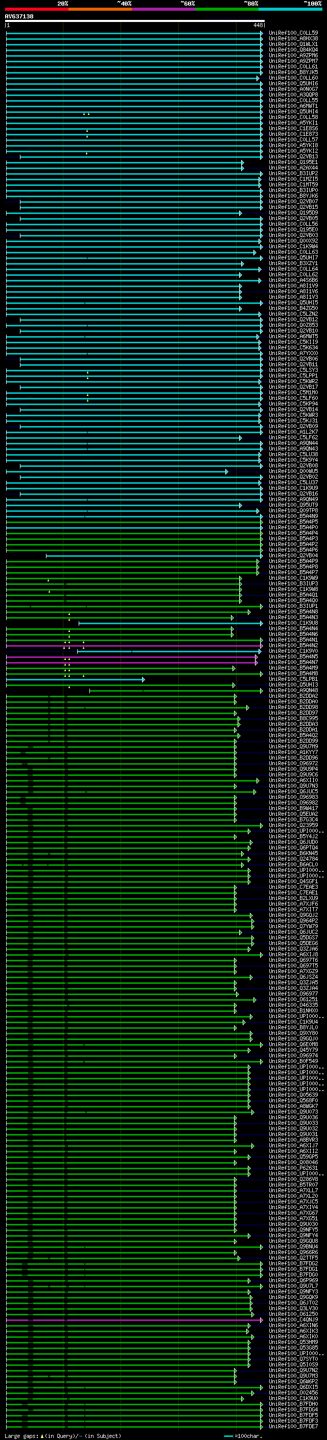Click the UniRef100_B1NHX0 label
327x1440 pixels.
point(293,1011)
